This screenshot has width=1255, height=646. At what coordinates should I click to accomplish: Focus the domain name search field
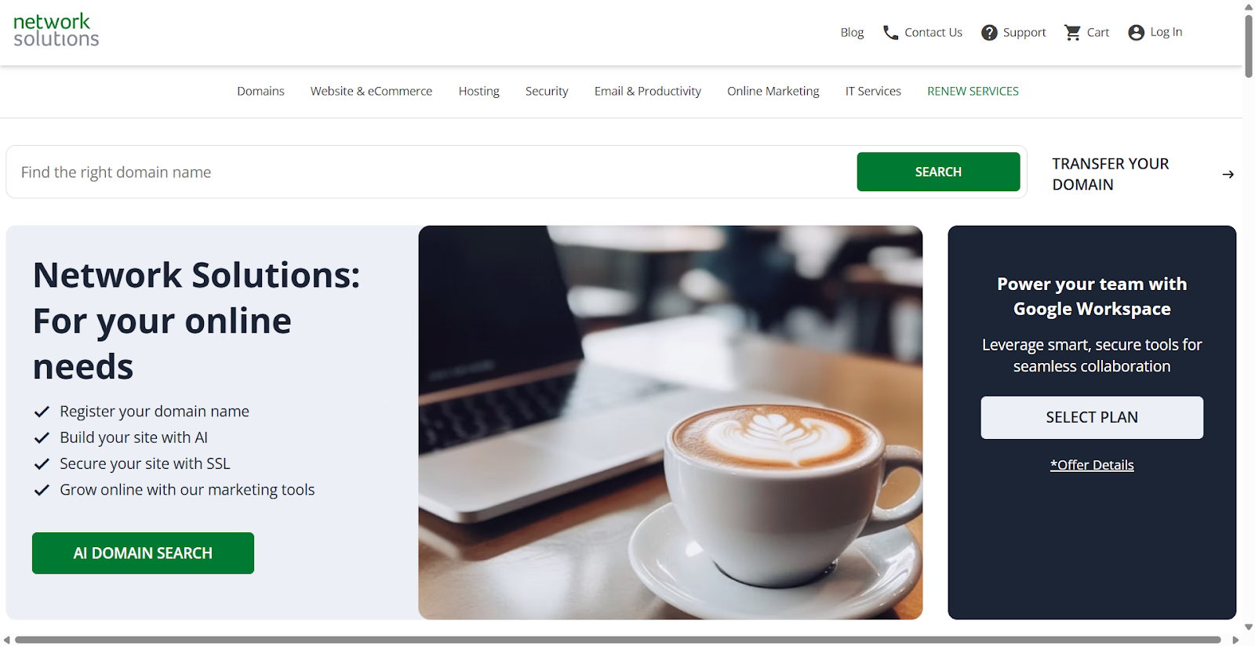431,172
